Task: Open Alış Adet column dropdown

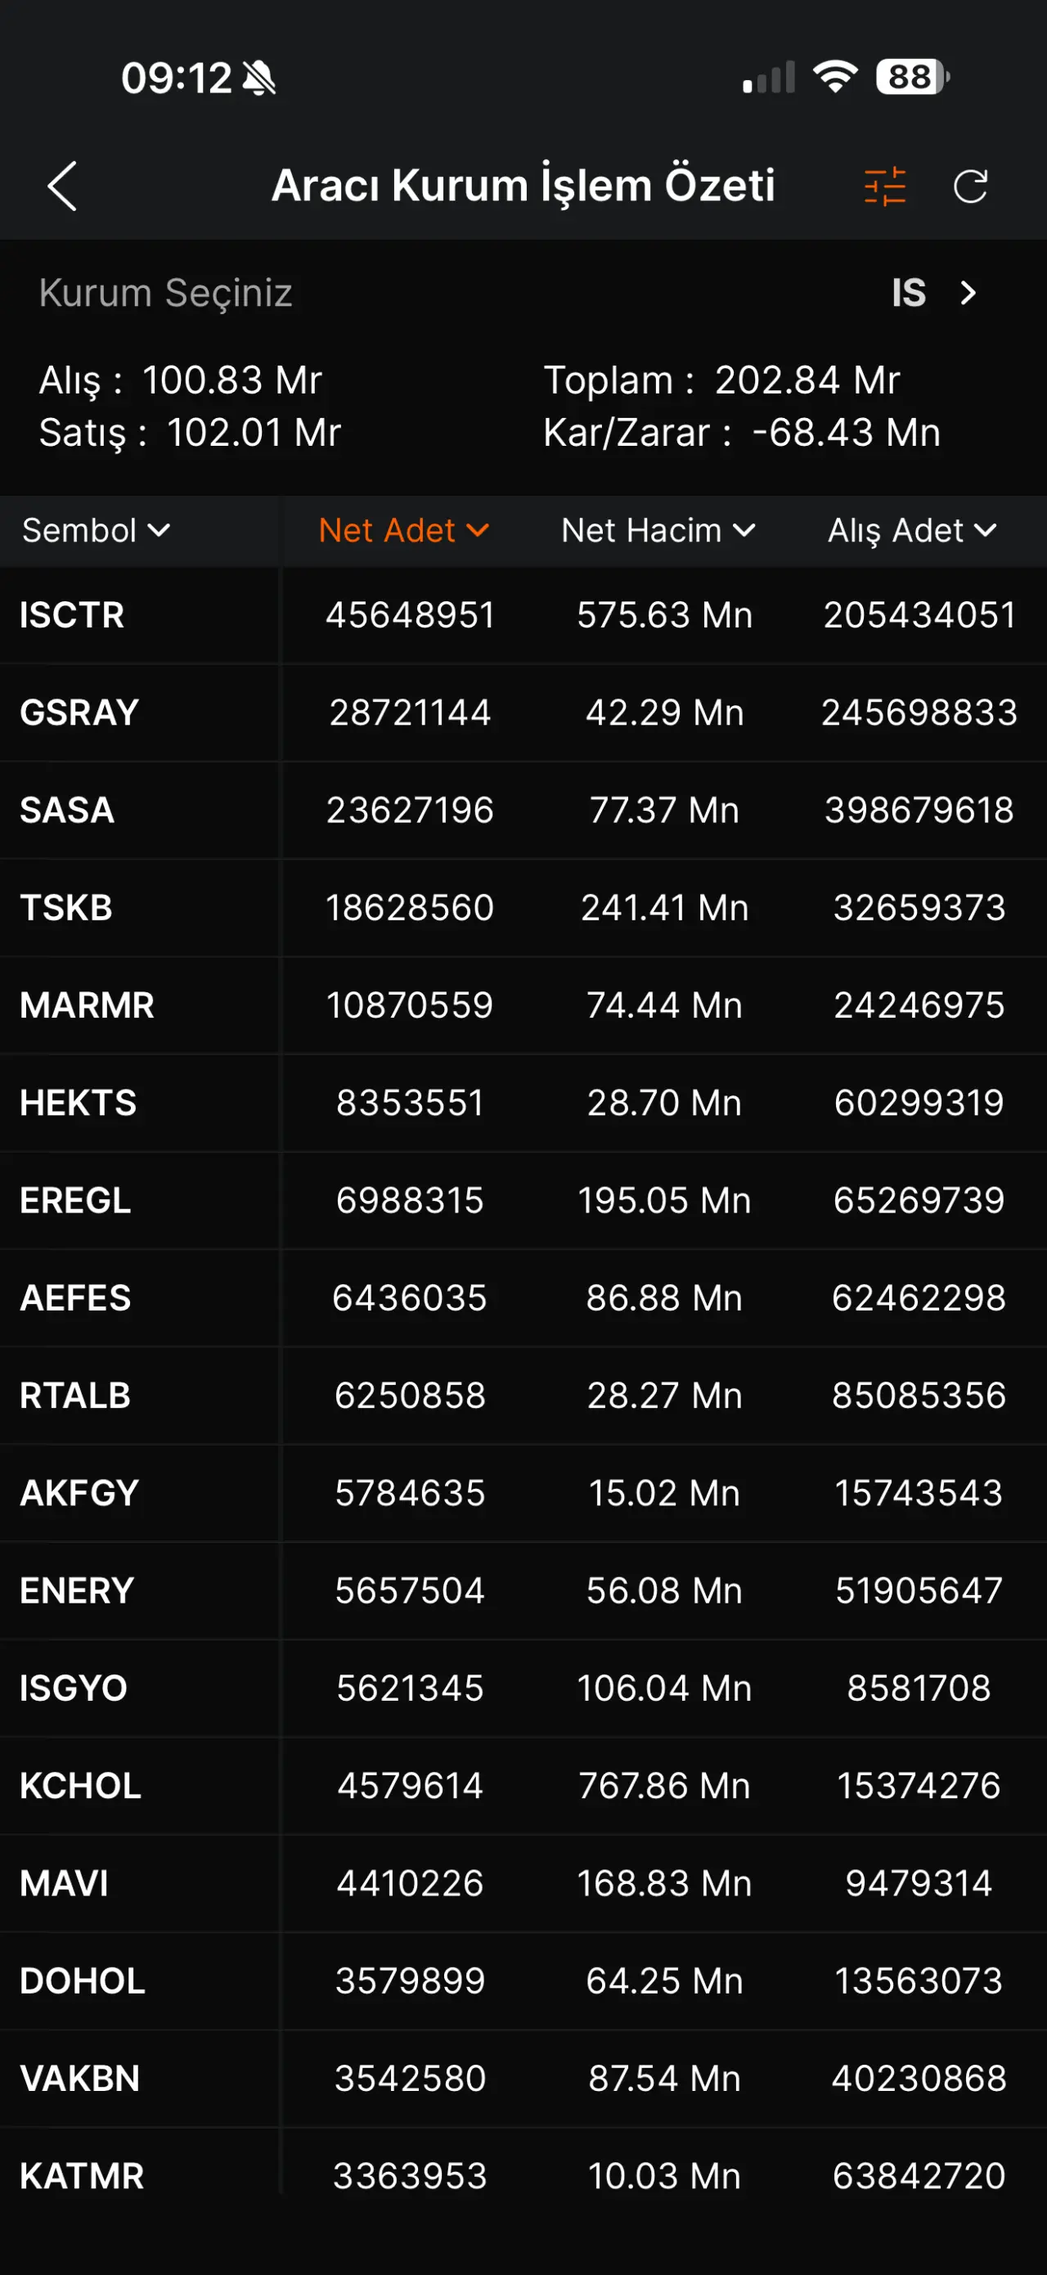Action: tap(912, 531)
